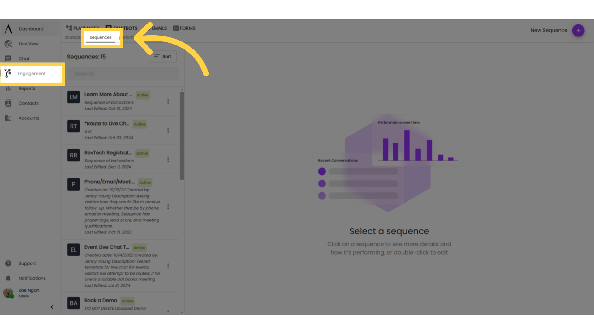Expand the three-dot menu for Phone/Email/Meeti...

[168, 207]
